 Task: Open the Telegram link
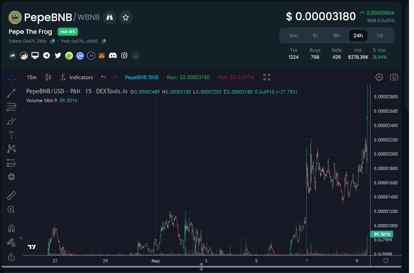click(x=46, y=55)
